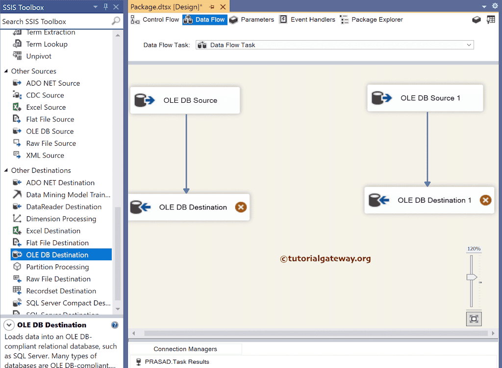Open the Package Explorer tab

point(372,20)
